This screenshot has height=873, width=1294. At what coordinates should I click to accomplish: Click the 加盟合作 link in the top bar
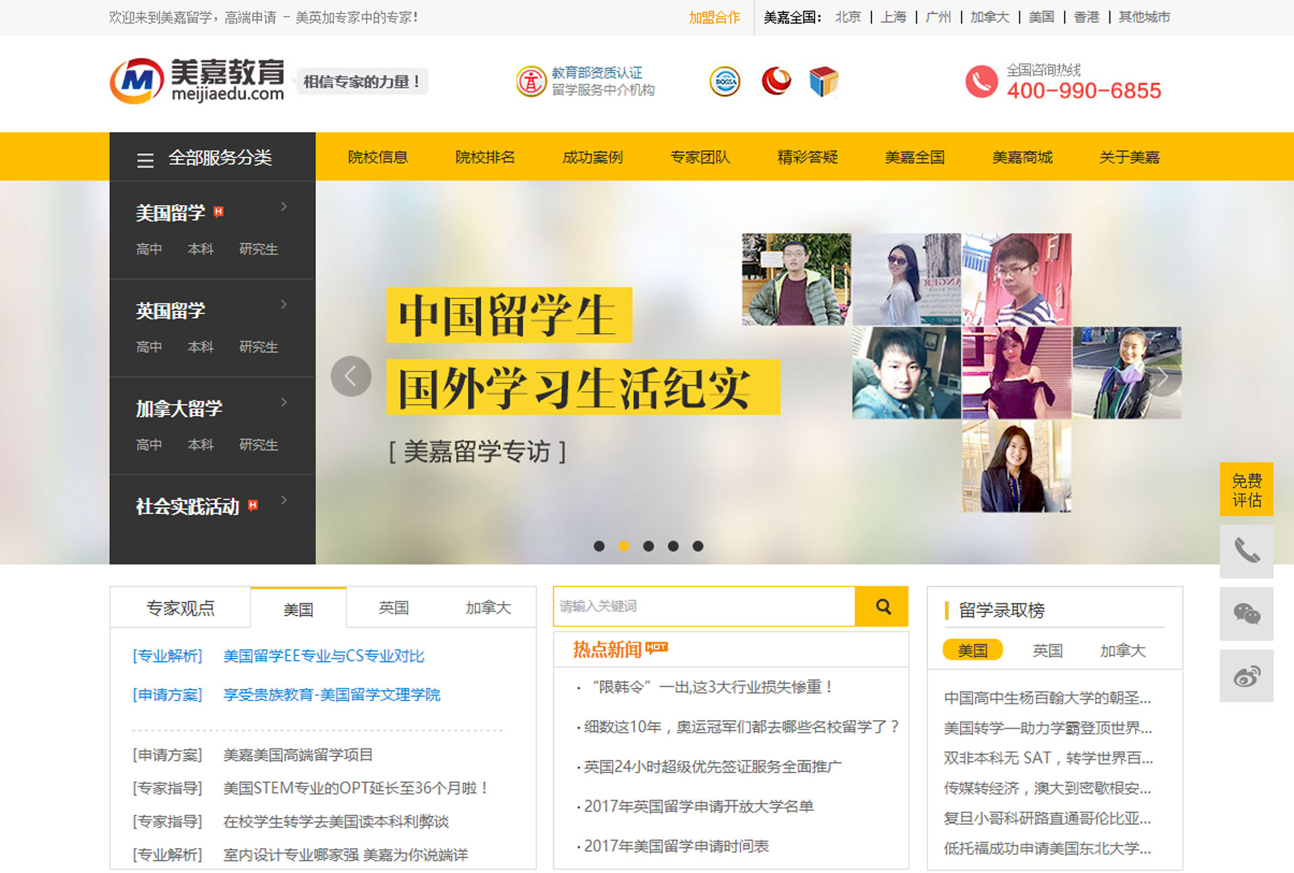[x=715, y=17]
